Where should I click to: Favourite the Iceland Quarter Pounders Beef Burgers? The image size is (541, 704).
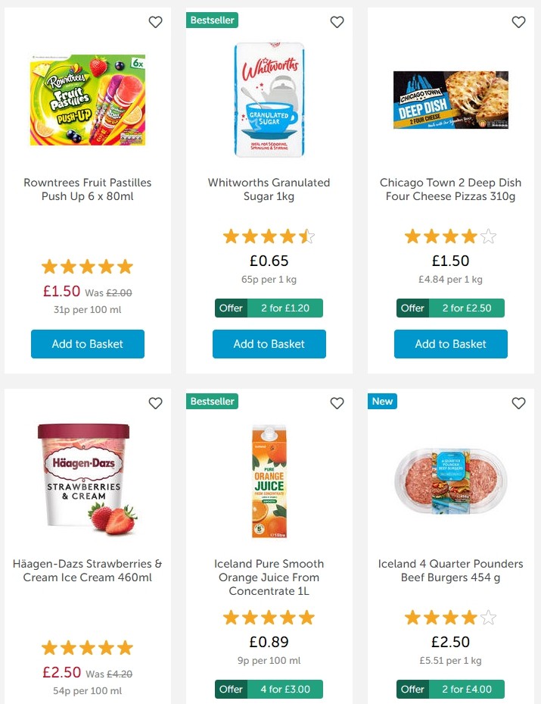(518, 403)
